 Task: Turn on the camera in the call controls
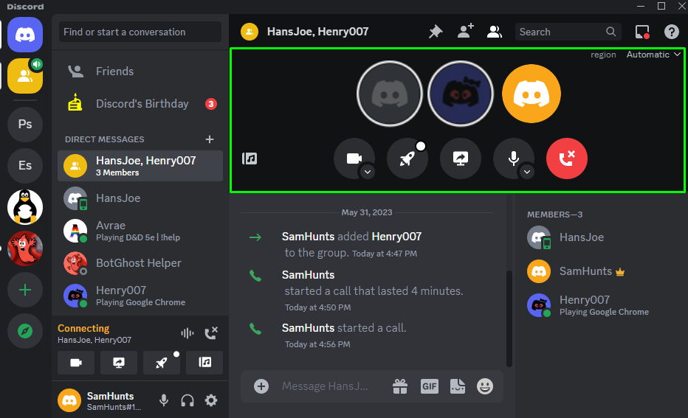pyautogui.click(x=354, y=159)
